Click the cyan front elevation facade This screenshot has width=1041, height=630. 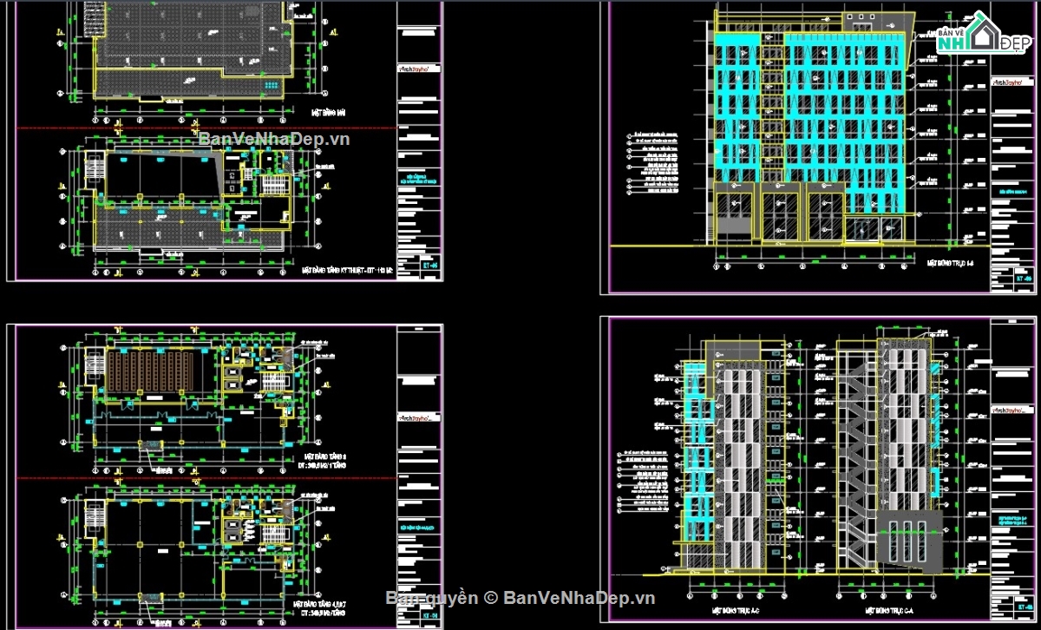(807, 113)
